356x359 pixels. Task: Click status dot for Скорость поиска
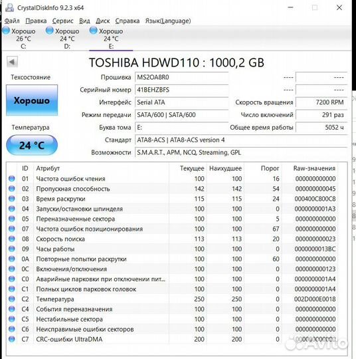click(12, 239)
